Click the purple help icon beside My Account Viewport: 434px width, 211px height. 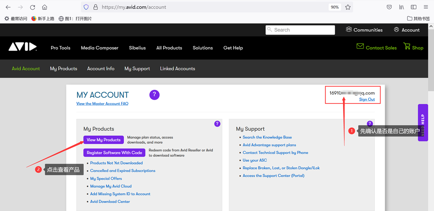tap(155, 95)
